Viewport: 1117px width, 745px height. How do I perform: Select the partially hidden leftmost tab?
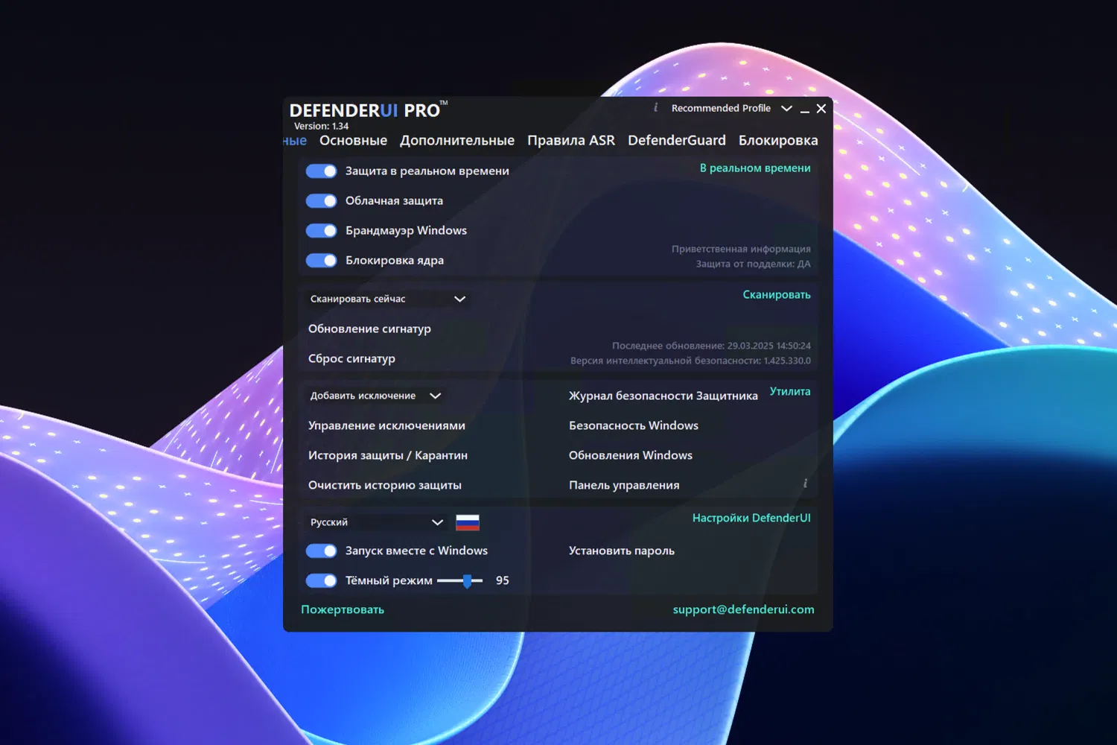point(295,141)
